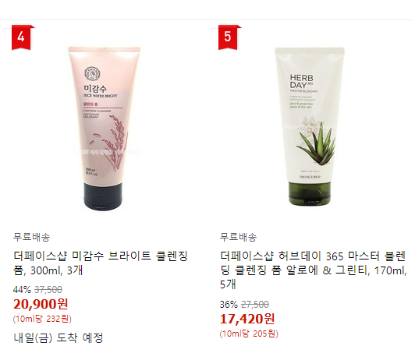The height and width of the screenshot is (346, 415).
Task: Click the green cap of the Herb Day tube
Action: (310, 193)
